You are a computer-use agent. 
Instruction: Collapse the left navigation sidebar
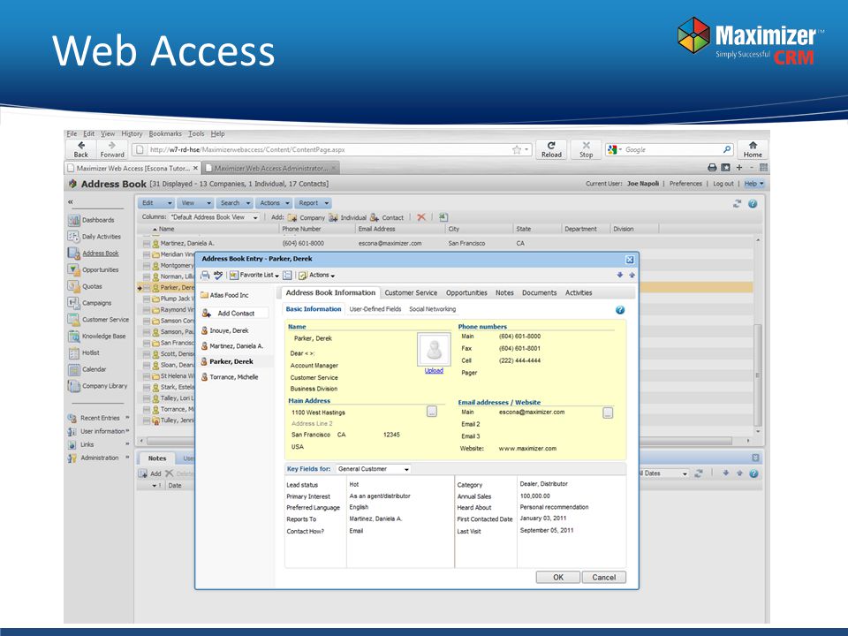[x=71, y=201]
